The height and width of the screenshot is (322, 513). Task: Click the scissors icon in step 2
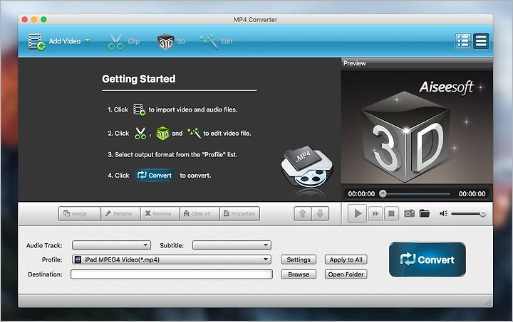(140, 133)
